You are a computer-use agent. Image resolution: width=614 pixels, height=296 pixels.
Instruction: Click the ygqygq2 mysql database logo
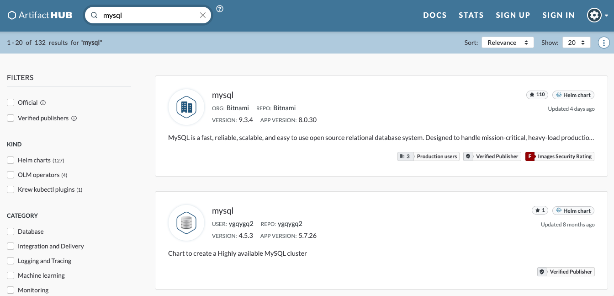click(x=186, y=223)
